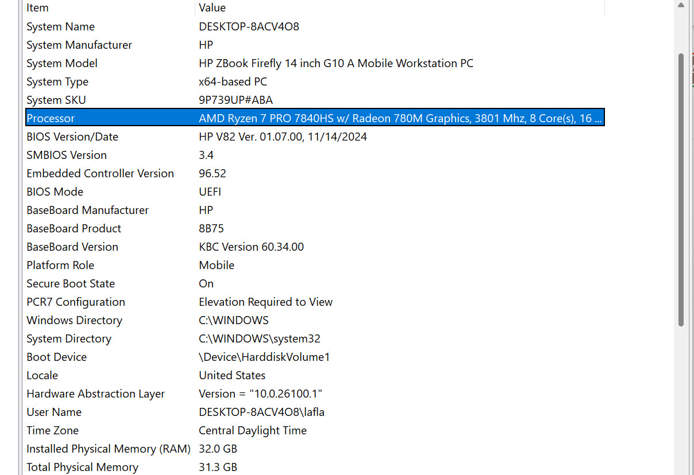Click the scrollbar up arrow
This screenshot has height=475, width=694.
coord(681,5)
